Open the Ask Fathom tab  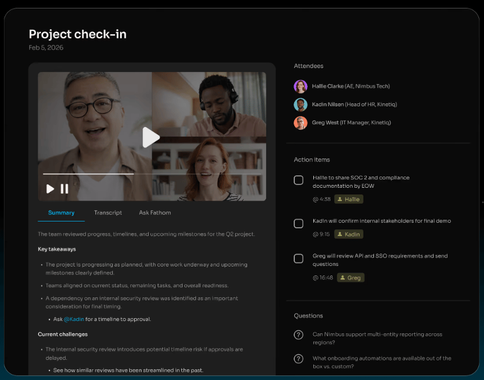coord(155,212)
